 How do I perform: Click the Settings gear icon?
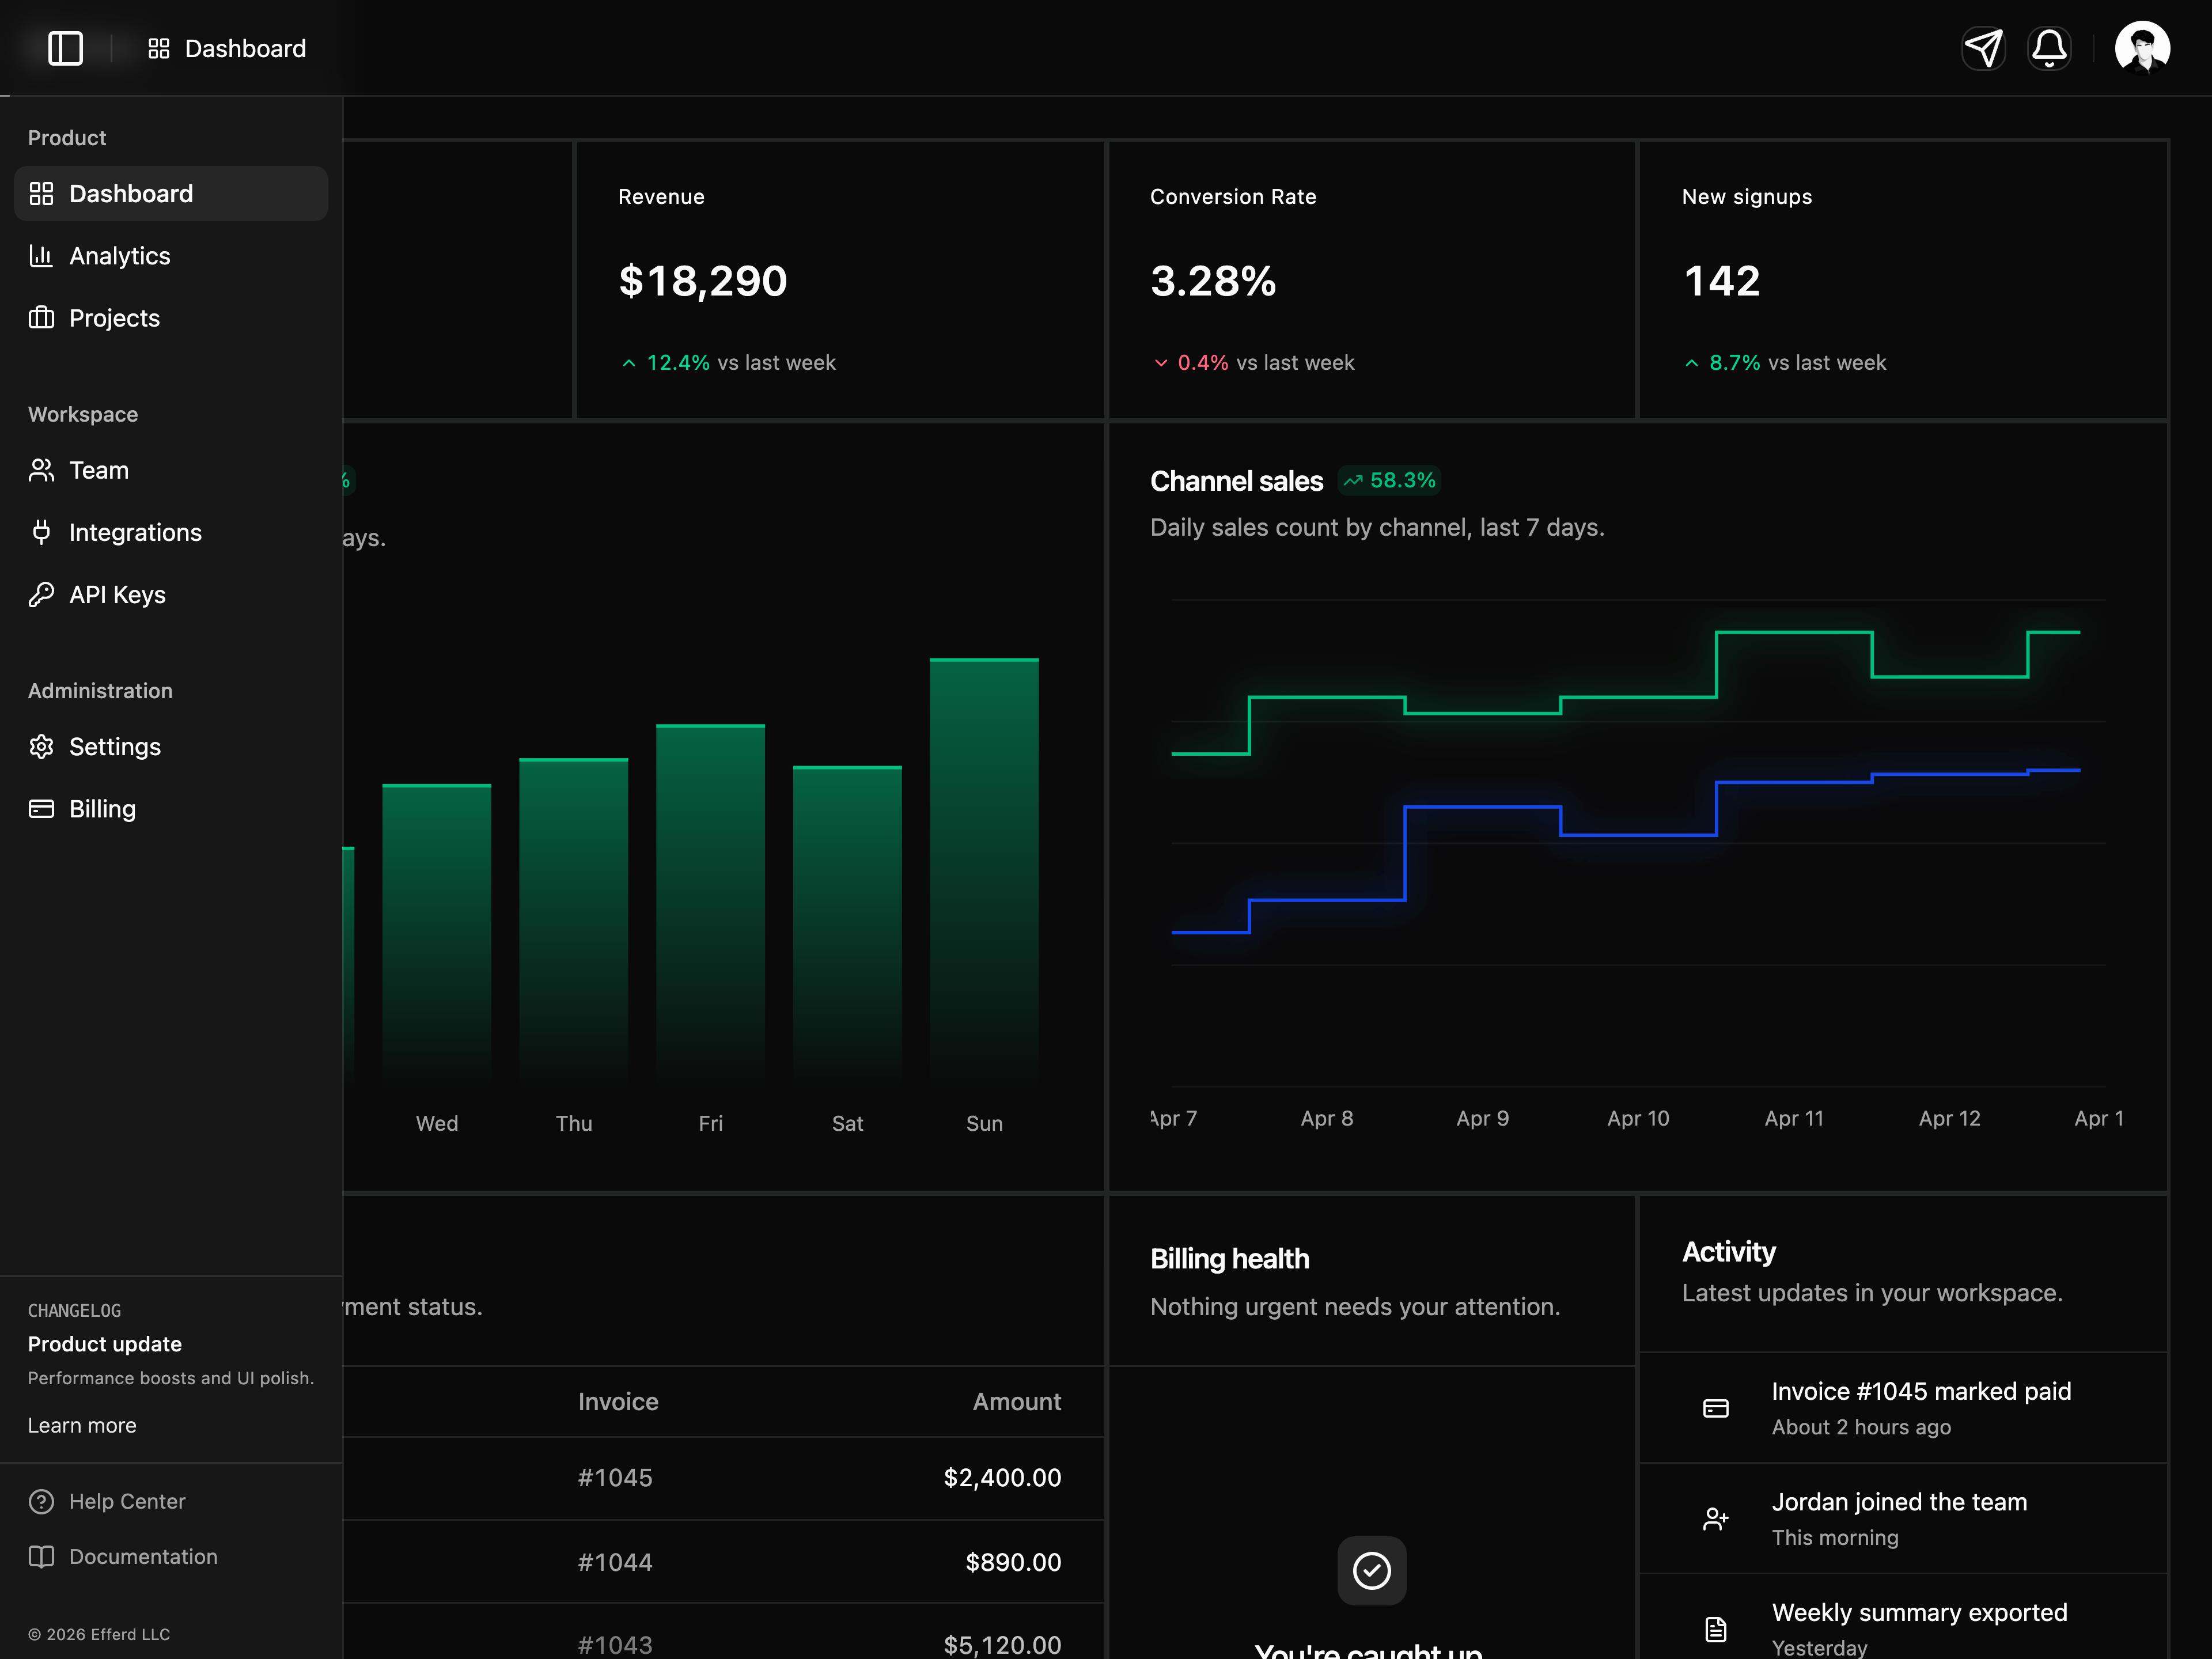[x=41, y=746]
